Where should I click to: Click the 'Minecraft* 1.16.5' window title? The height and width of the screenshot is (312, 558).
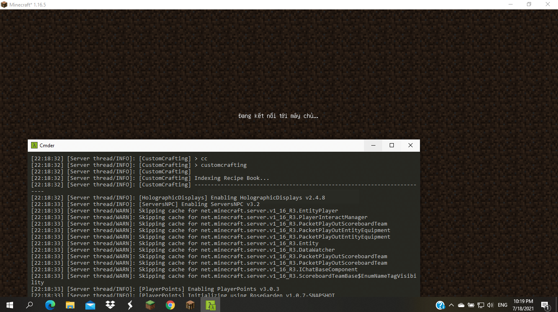tap(28, 4)
